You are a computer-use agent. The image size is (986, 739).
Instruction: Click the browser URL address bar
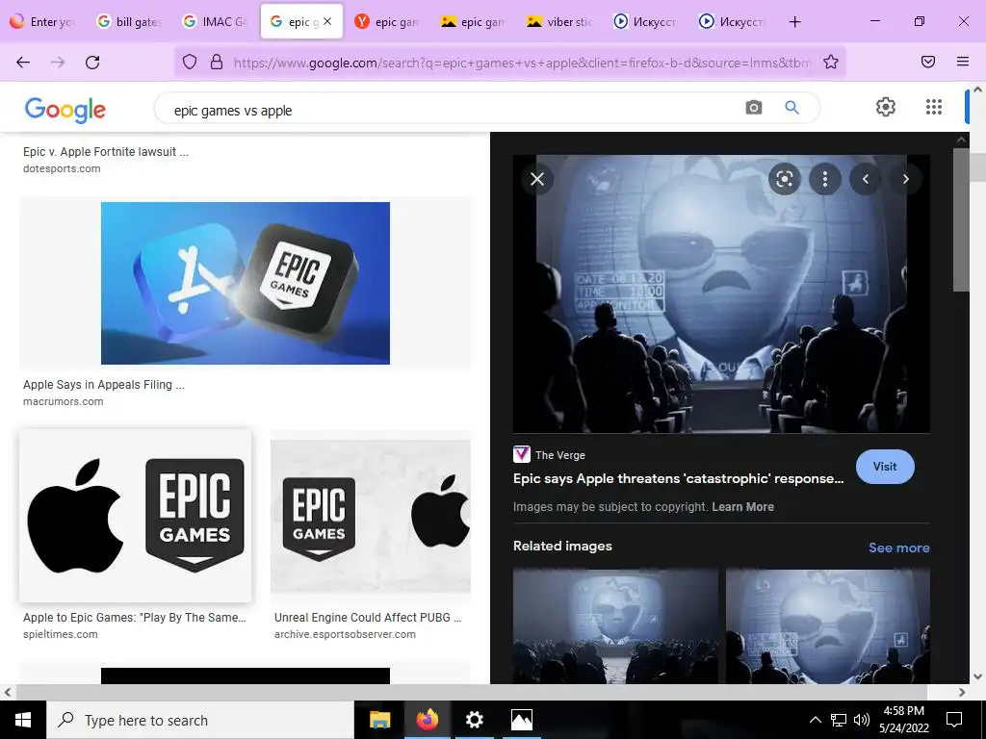pos(522,63)
